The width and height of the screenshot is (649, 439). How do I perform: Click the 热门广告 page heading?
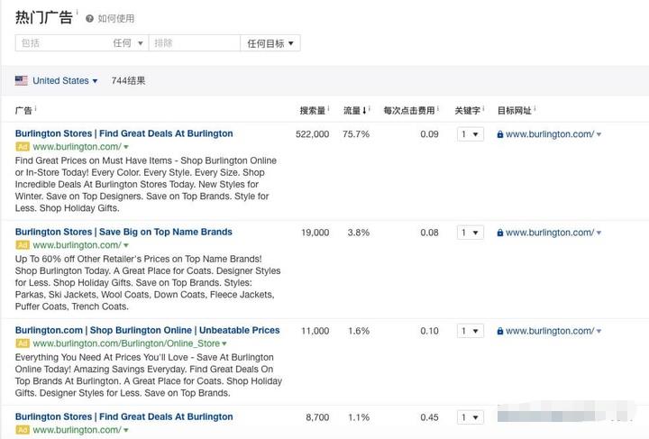click(44, 18)
